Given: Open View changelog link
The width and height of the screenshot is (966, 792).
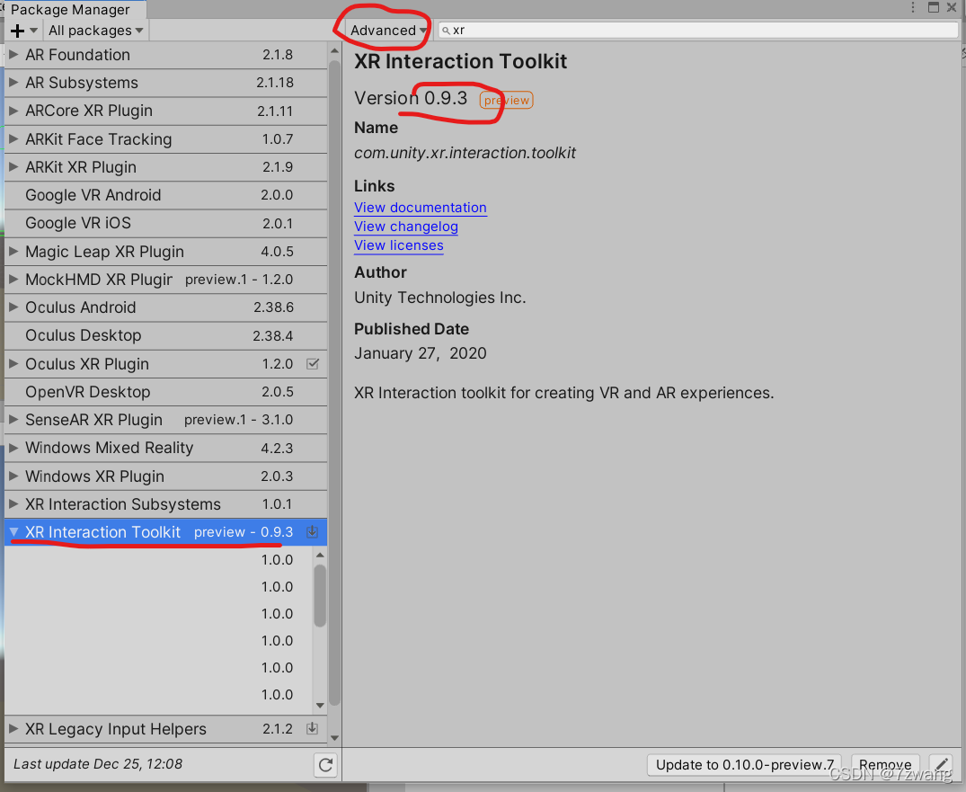Looking at the screenshot, I should pos(406,227).
